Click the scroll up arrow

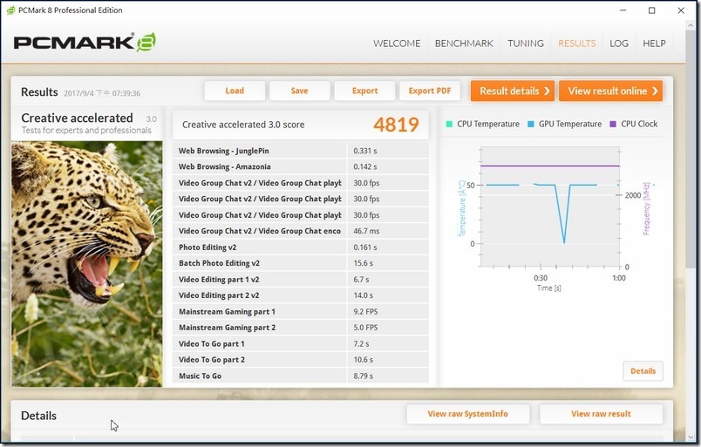click(x=691, y=26)
